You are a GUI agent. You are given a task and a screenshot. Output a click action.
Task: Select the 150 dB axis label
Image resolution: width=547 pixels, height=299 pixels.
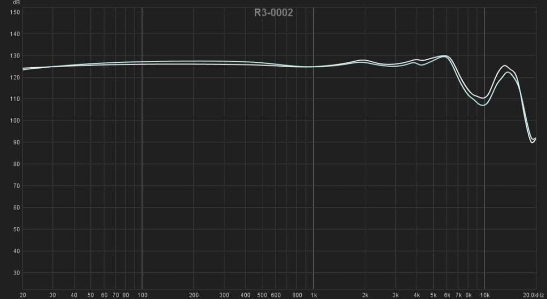pyautogui.click(x=16, y=13)
